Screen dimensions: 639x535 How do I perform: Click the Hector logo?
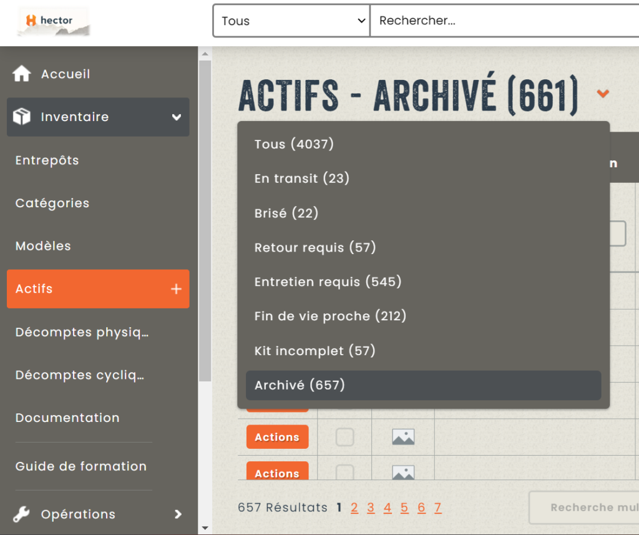point(53,21)
